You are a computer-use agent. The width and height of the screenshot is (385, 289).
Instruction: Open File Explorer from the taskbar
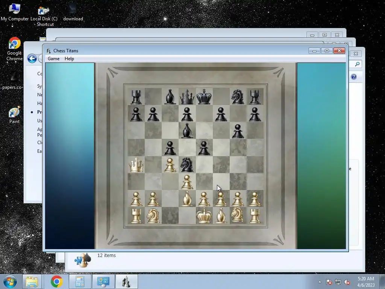[x=32, y=281]
